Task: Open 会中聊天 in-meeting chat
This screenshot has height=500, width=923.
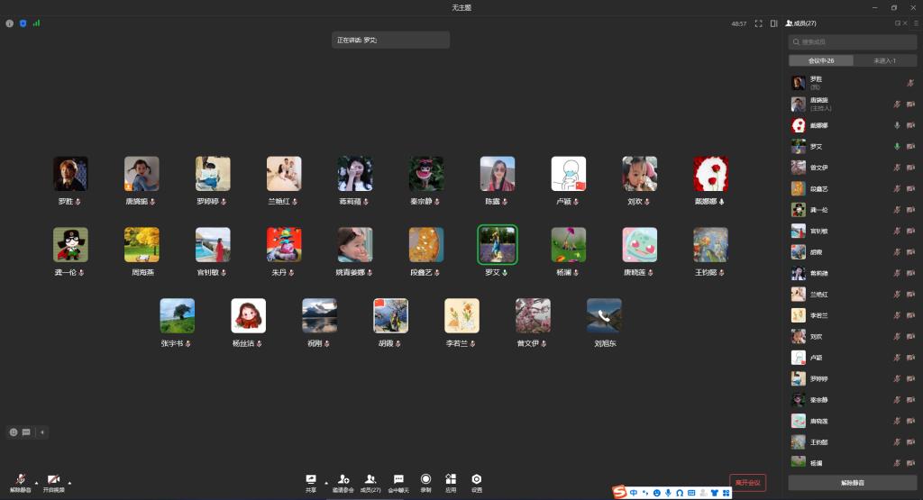Action: (x=398, y=480)
